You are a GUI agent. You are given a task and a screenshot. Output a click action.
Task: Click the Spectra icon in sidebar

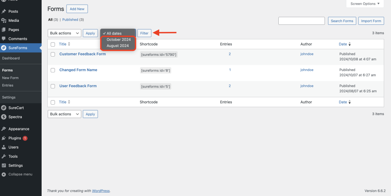[x=4, y=117]
